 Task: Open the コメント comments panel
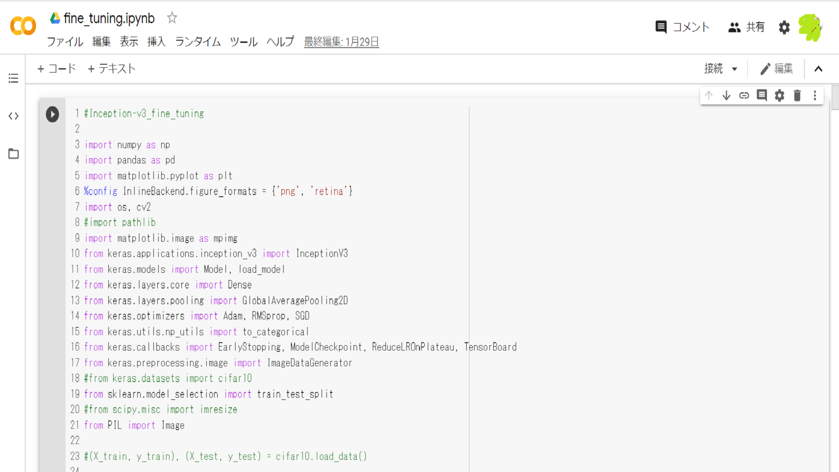682,27
